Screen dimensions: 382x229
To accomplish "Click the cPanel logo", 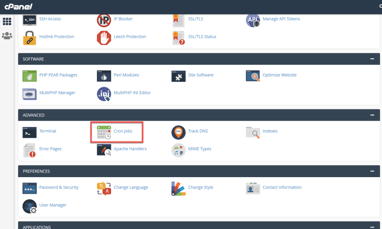I will click(18, 7).
